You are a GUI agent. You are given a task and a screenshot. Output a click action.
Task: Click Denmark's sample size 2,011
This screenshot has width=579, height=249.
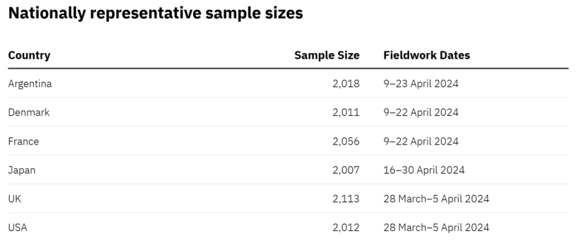346,113
